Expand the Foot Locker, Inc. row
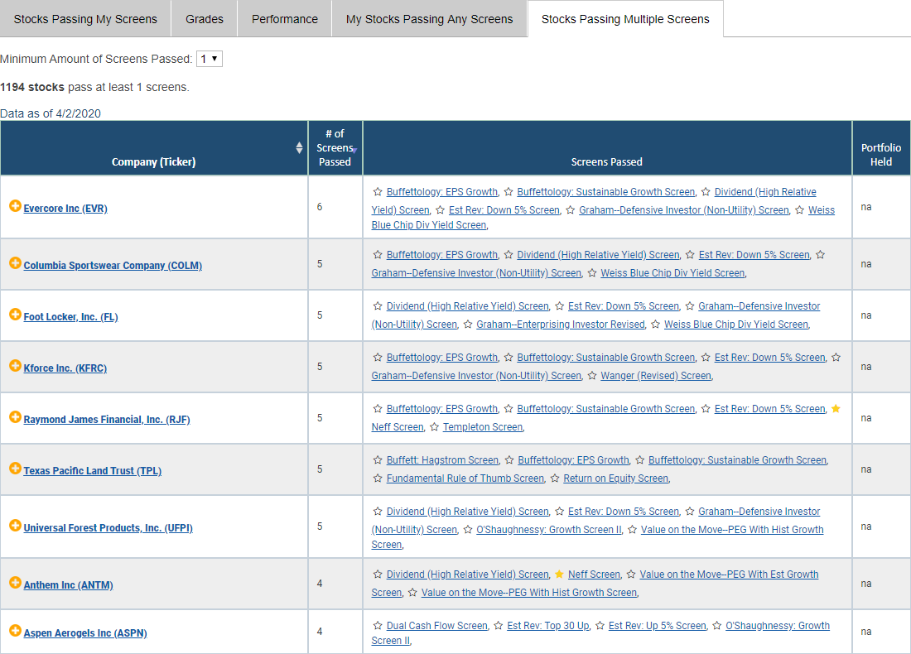 tap(15, 315)
